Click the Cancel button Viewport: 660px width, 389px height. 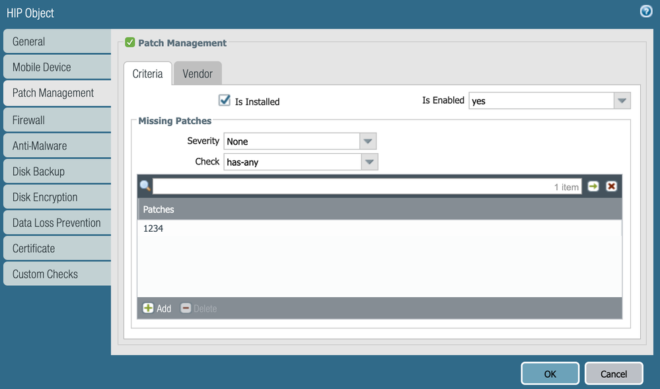(613, 374)
